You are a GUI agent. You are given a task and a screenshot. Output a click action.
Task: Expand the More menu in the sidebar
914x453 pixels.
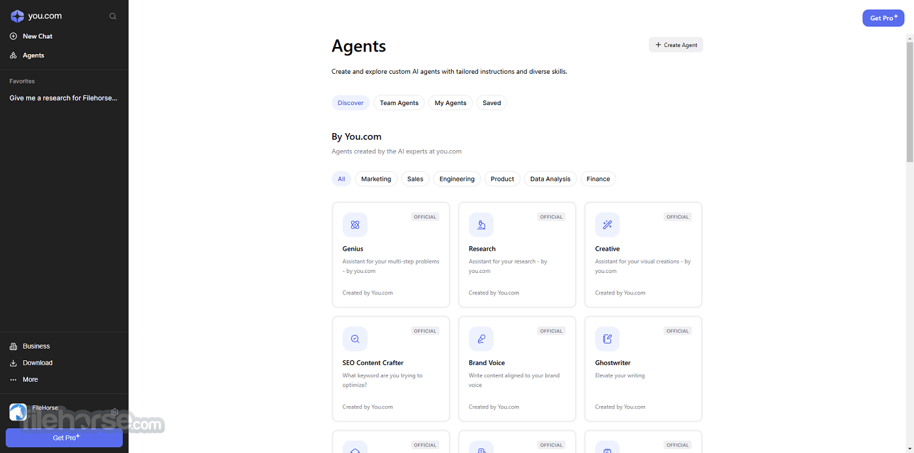point(30,380)
